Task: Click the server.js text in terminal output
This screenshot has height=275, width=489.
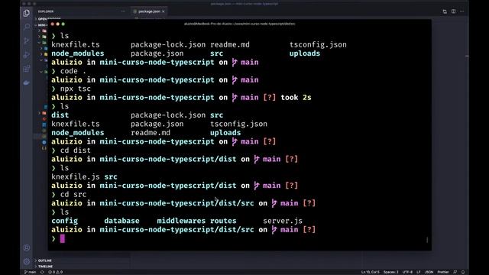Action: pyautogui.click(x=283, y=221)
